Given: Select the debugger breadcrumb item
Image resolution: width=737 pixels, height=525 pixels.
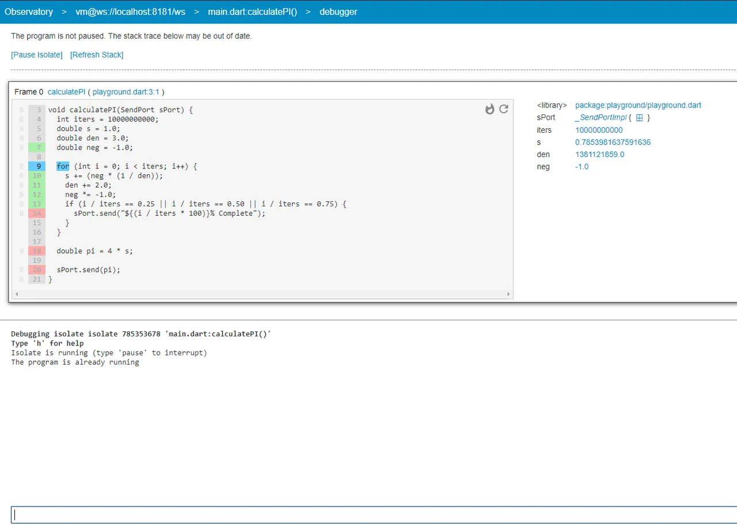Looking at the screenshot, I should coord(339,12).
